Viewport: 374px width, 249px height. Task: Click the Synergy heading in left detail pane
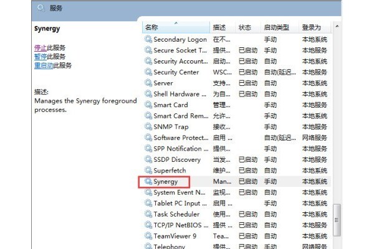coord(47,29)
